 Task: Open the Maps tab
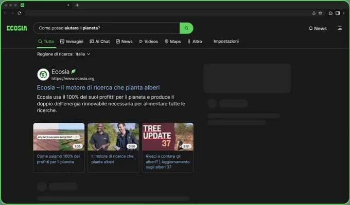(x=173, y=42)
